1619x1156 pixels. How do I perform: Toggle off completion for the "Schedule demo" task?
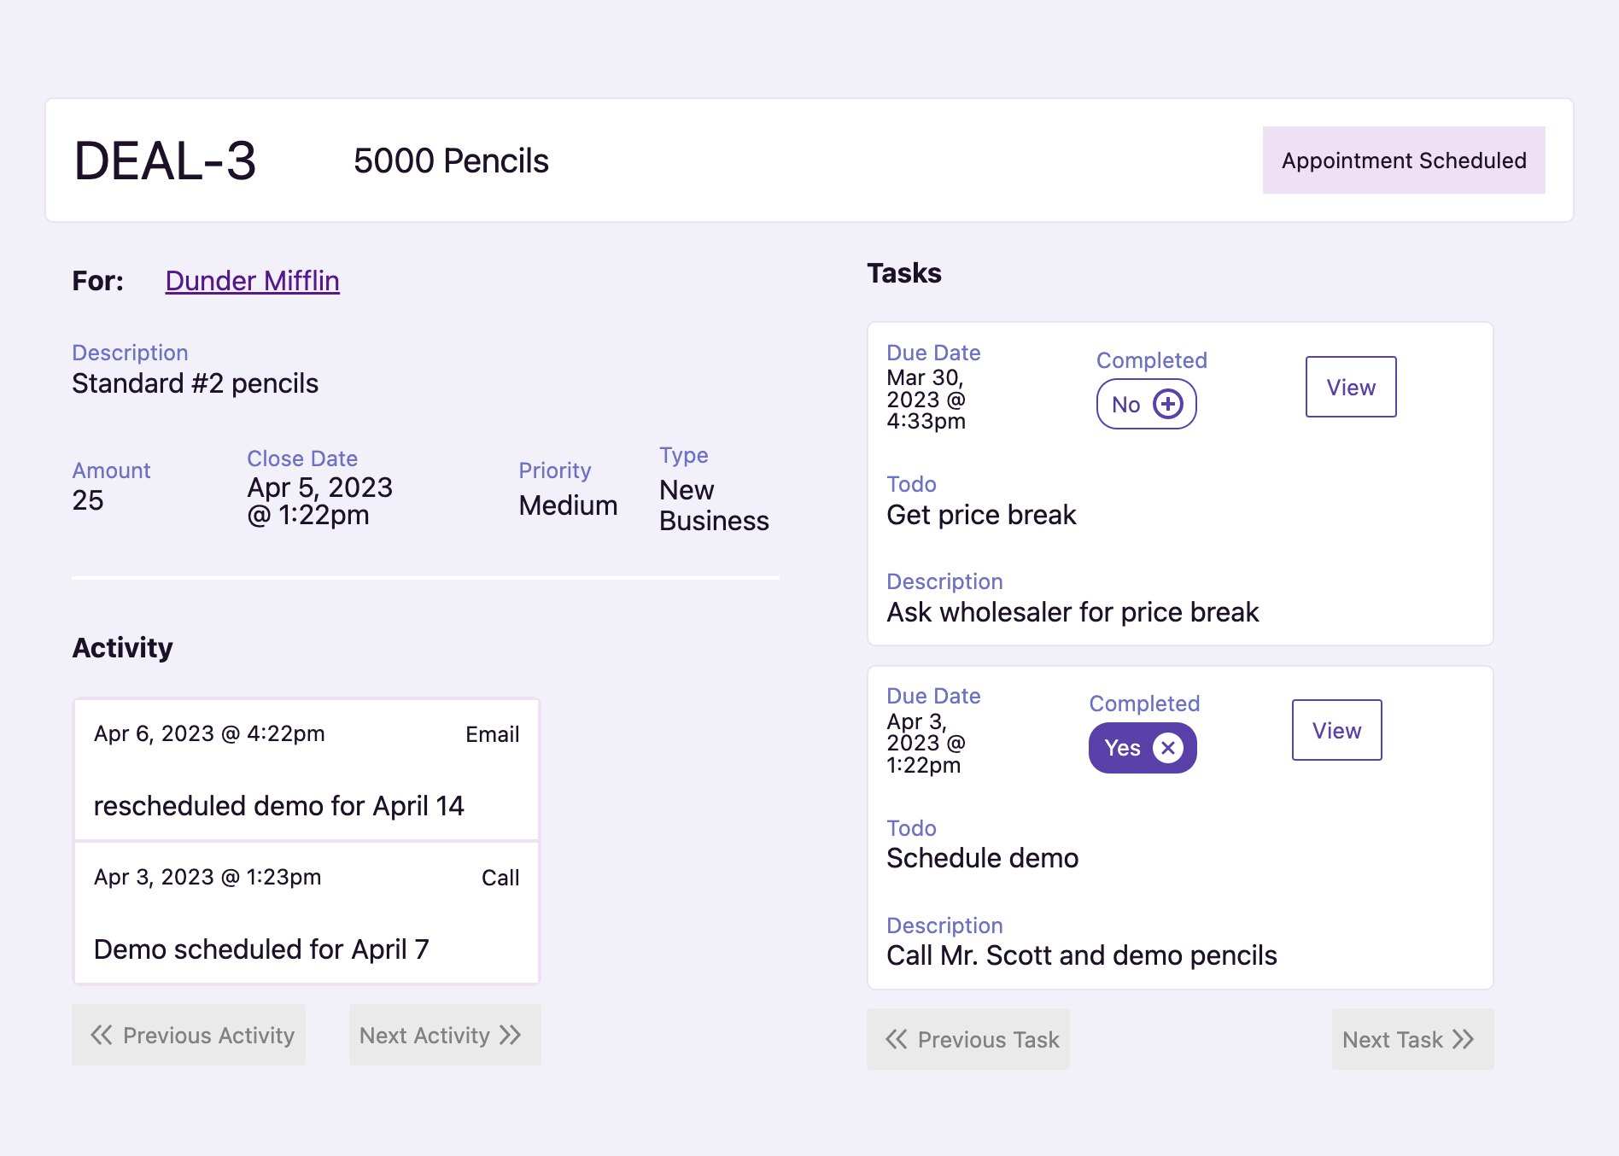pyautogui.click(x=1143, y=748)
